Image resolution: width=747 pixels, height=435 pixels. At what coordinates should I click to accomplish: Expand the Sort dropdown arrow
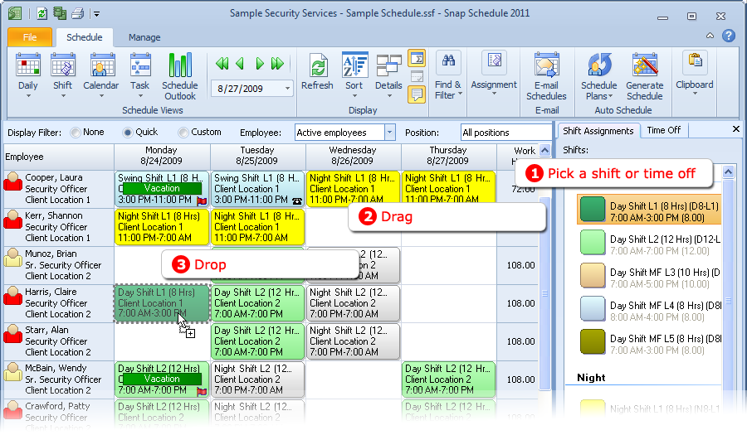[354, 96]
